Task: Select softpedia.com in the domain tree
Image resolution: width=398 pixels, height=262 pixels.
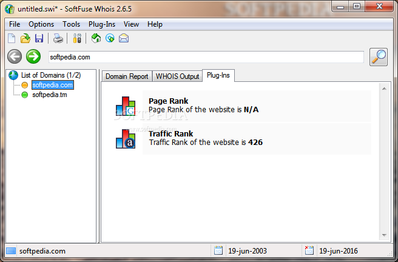Action: point(53,85)
